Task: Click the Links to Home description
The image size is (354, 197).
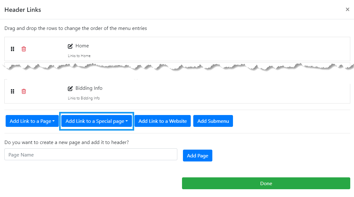Action: point(79,56)
